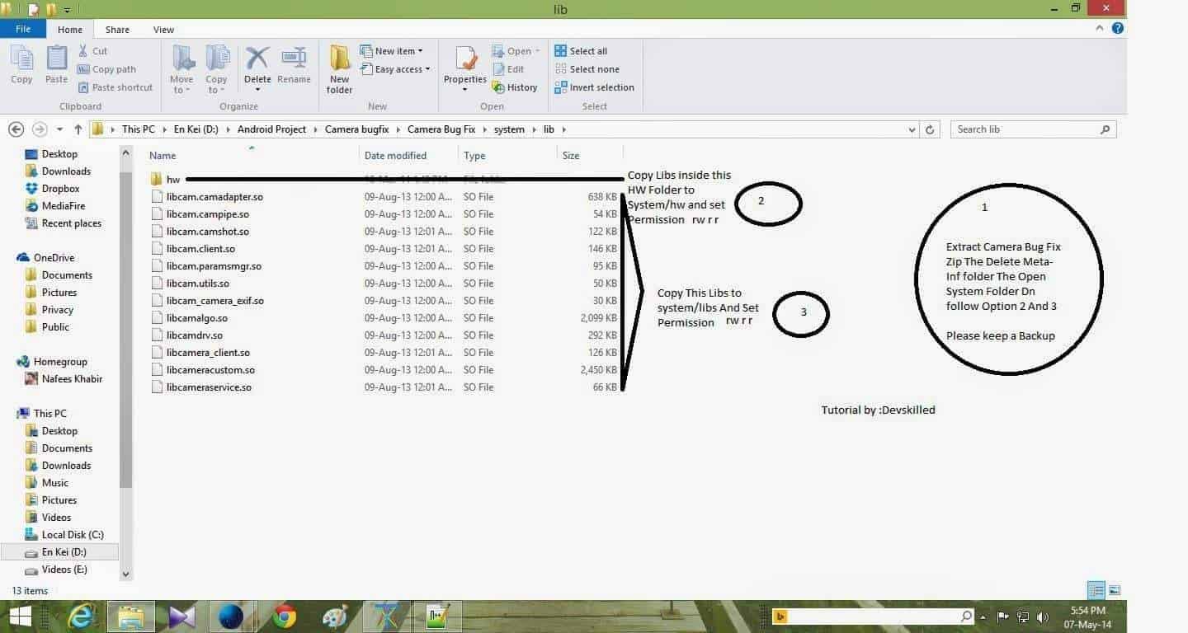Open the Easy access dropdown
Screen dimensions: 1188x633
[x=395, y=69]
